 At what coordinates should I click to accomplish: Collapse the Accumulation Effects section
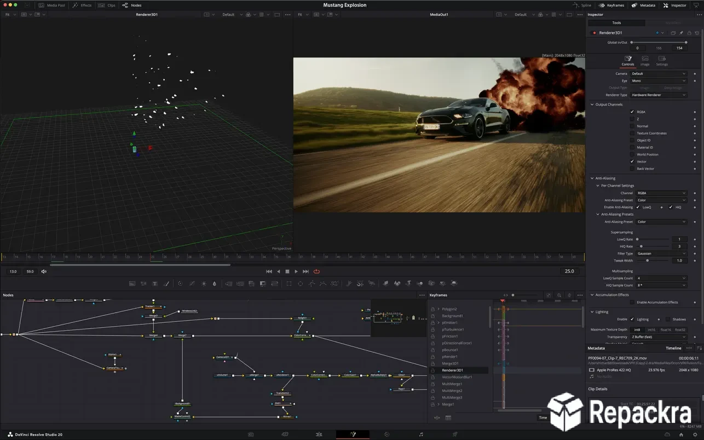click(592, 295)
